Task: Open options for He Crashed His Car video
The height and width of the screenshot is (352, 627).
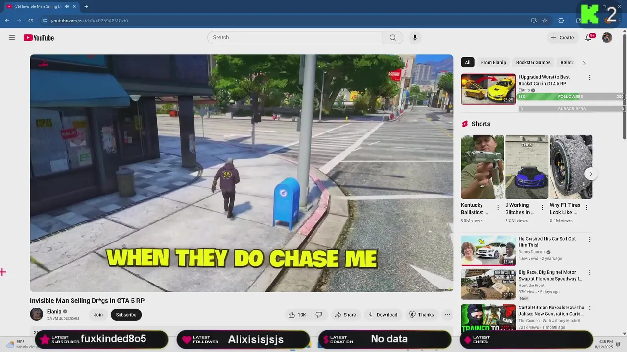Action: tap(590, 240)
